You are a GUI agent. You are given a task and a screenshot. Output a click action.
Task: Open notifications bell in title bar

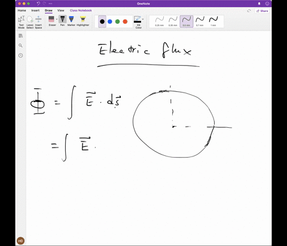click(259, 4)
